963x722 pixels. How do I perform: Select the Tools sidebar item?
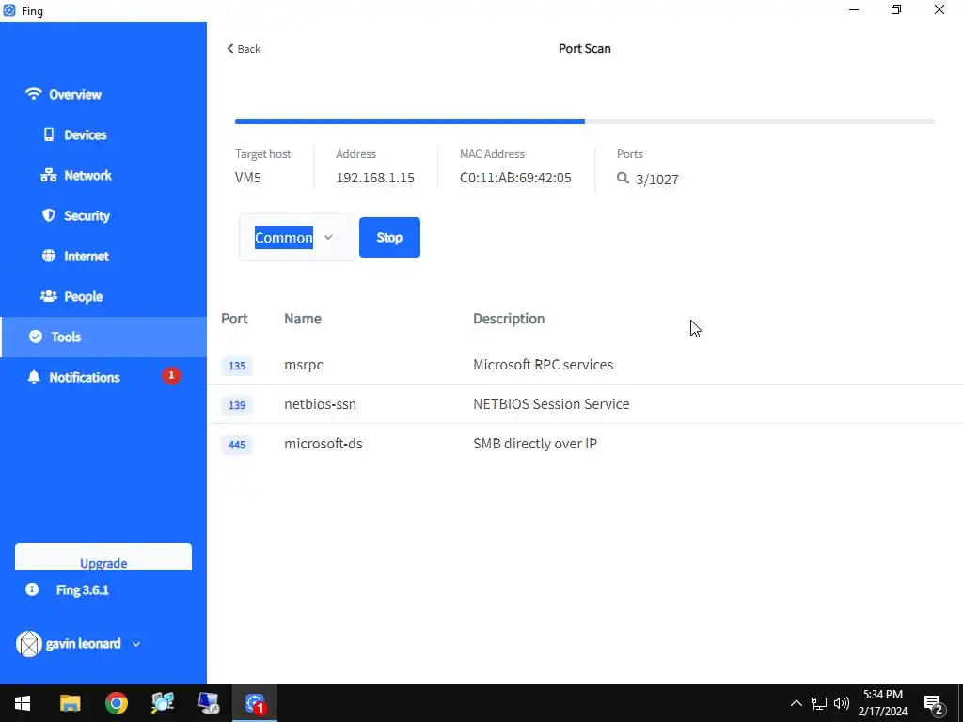(x=103, y=337)
